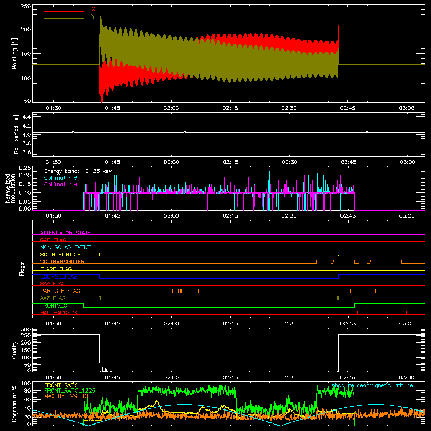This screenshot has height=431, width=431.
Task: Select the SAA_FLAG label
Action: (x=53, y=283)
